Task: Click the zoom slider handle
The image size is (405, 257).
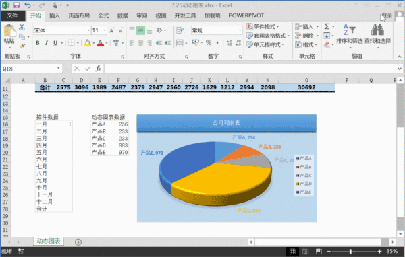Action: pos(350,252)
